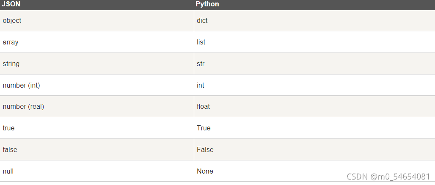This screenshot has width=435, height=185.
Task: Select the 'null' cell
Action: tap(8, 171)
